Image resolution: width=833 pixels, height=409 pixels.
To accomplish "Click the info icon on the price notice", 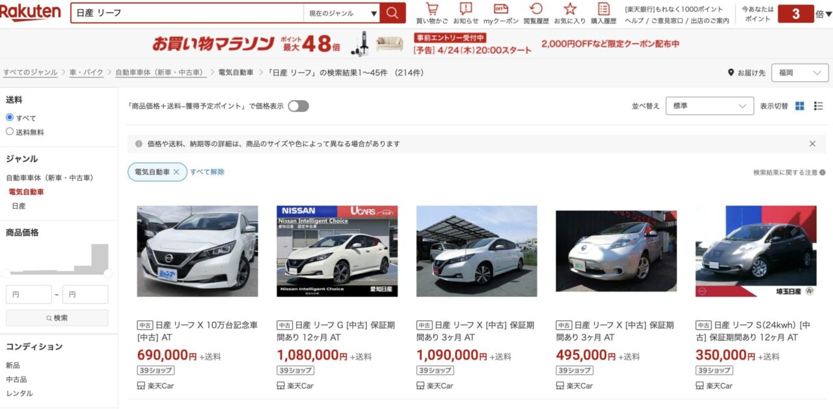I will coord(139,144).
